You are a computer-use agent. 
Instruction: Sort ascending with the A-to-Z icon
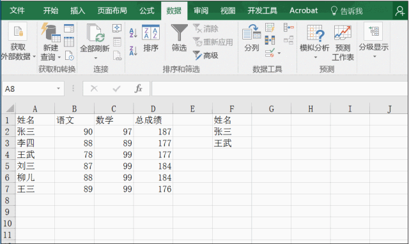coord(134,33)
